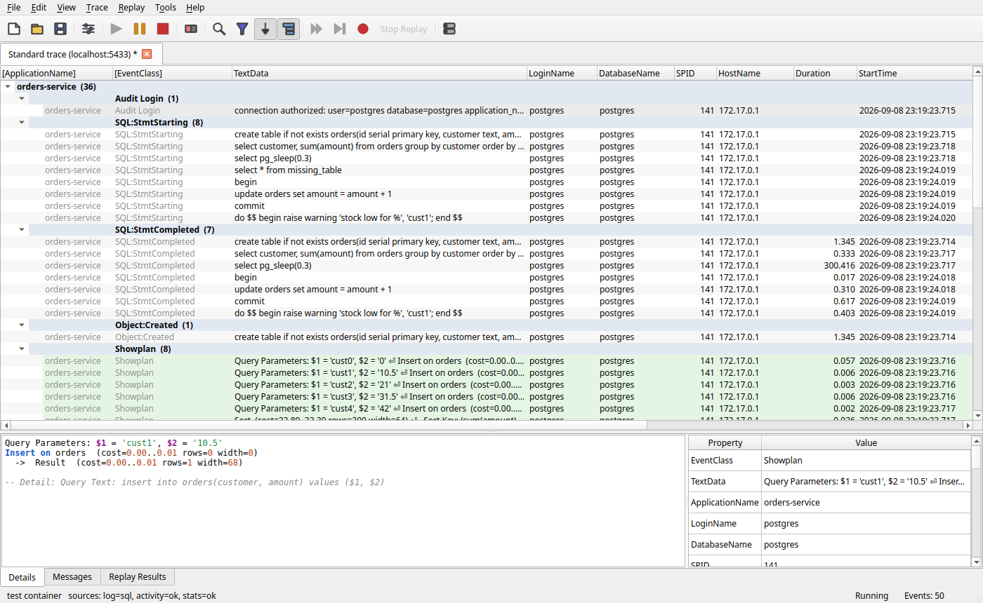Open a trace file with the folder icon

pyautogui.click(x=37, y=29)
